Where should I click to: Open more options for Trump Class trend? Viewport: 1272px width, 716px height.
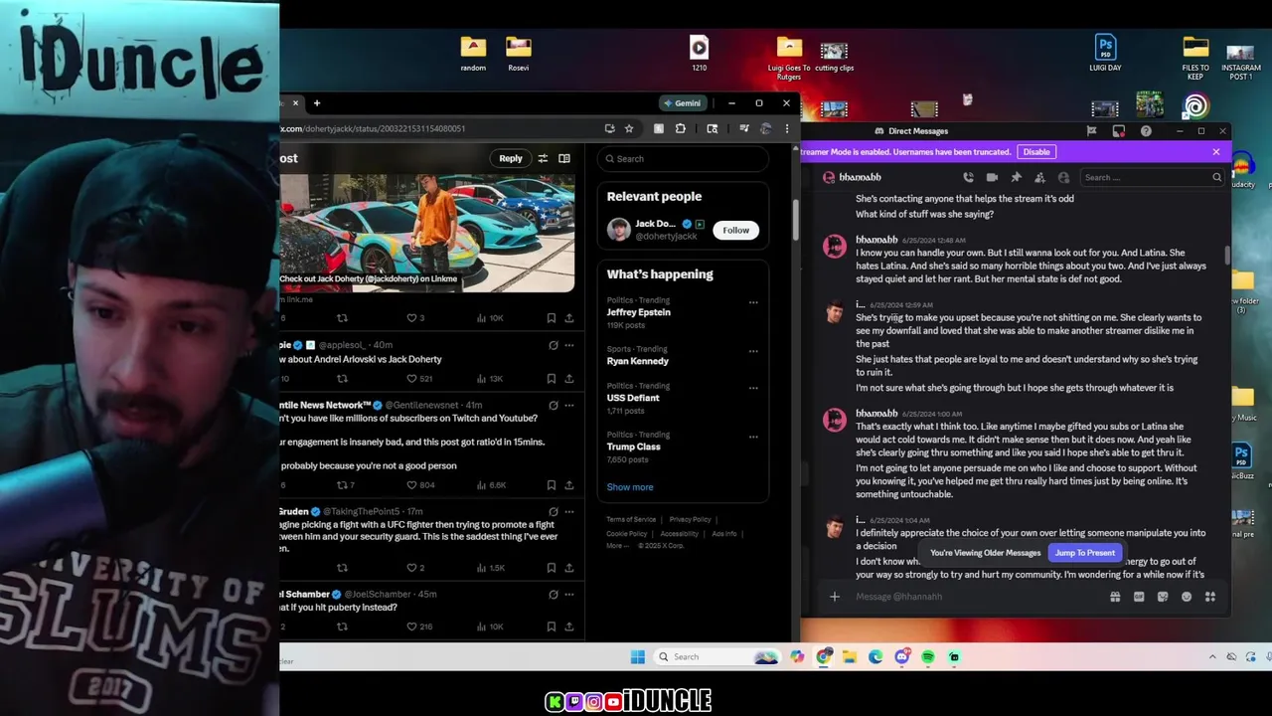[753, 437]
